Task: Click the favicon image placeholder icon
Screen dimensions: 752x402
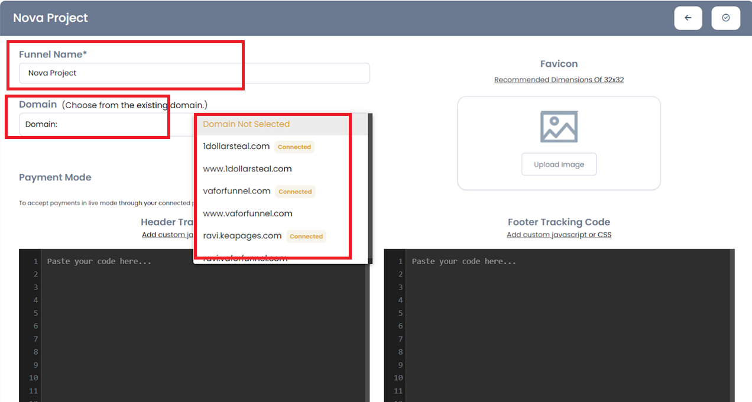Action: coord(559,127)
